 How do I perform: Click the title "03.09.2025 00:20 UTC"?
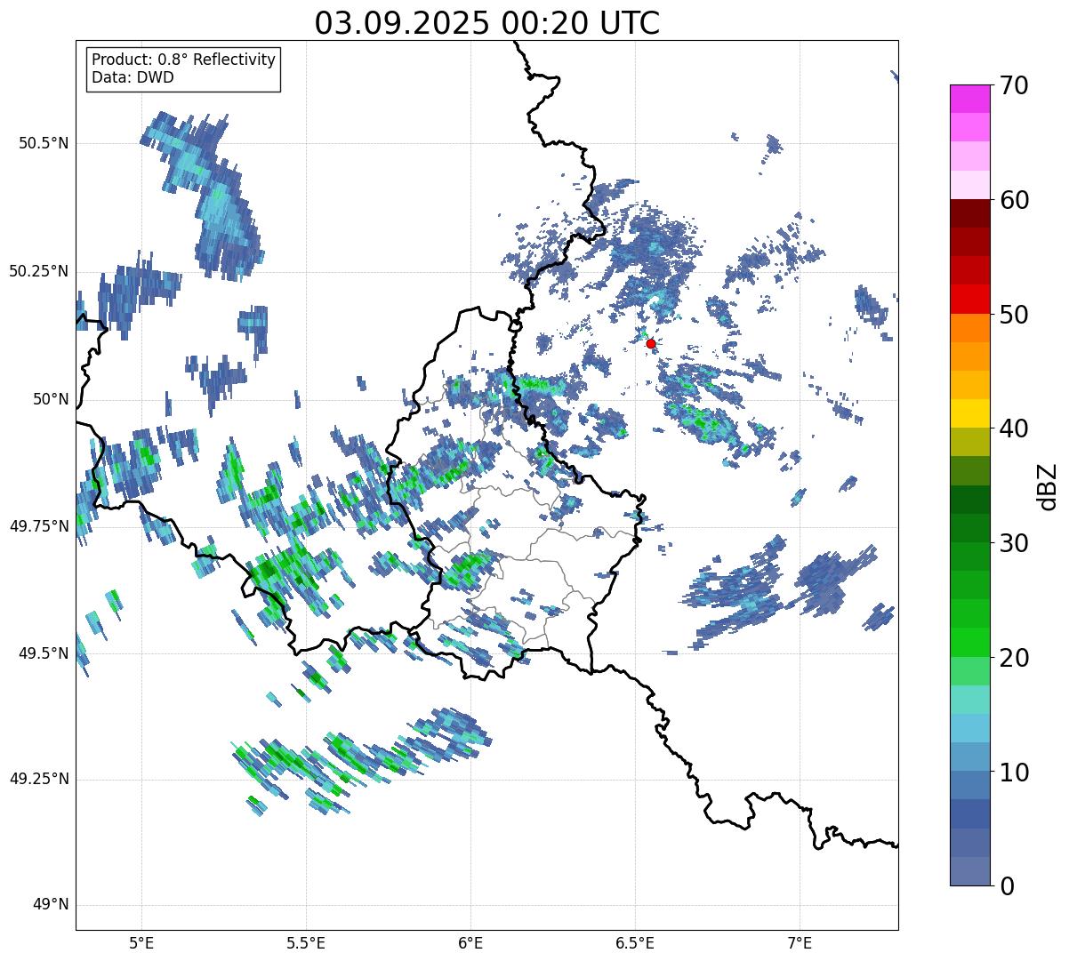(486, 23)
